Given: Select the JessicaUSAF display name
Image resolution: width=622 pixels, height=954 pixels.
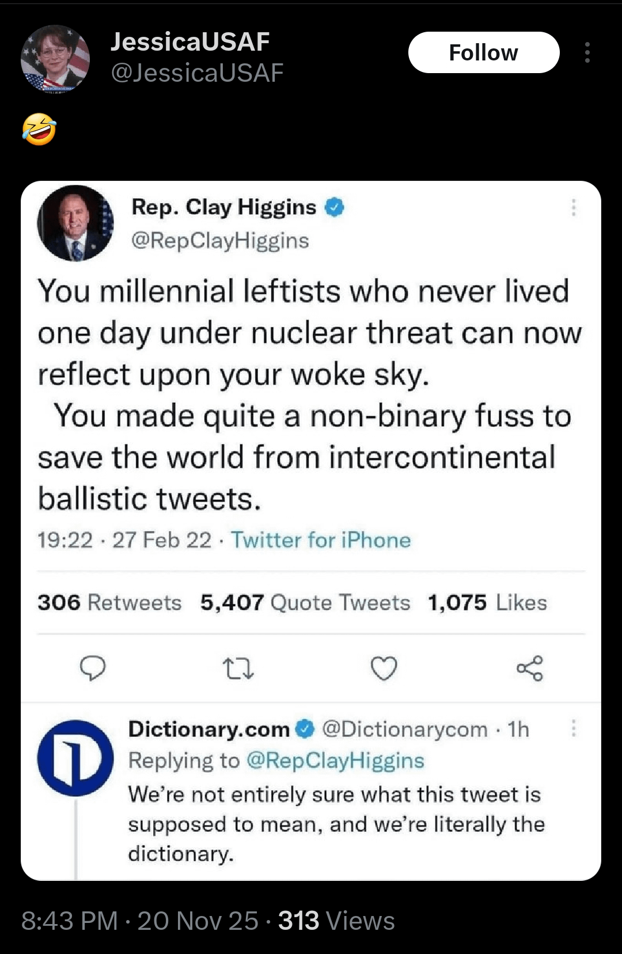Looking at the screenshot, I should pyautogui.click(x=190, y=41).
